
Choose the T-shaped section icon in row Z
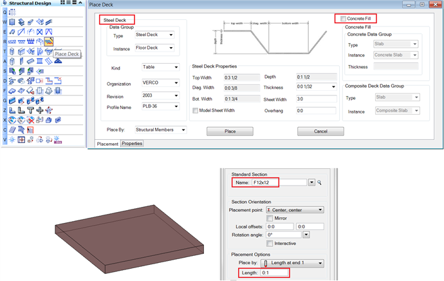click(31, 110)
